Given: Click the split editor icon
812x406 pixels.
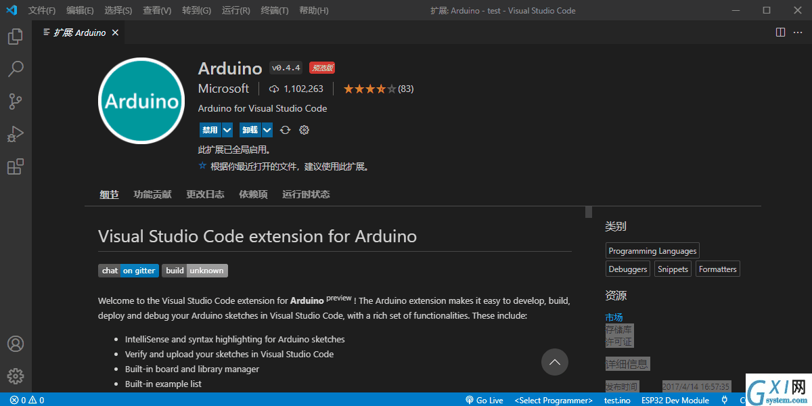Looking at the screenshot, I should (780, 32).
